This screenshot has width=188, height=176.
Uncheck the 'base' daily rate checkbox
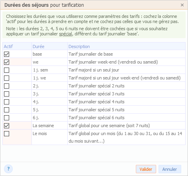pos(6,54)
